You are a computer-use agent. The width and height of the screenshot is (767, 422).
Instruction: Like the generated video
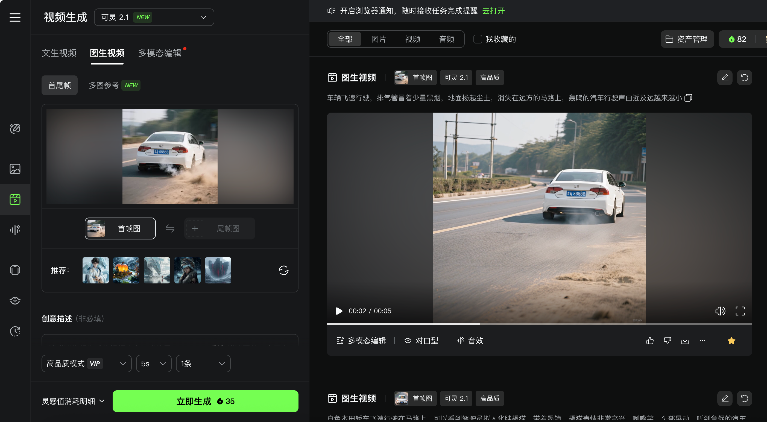[x=650, y=341]
